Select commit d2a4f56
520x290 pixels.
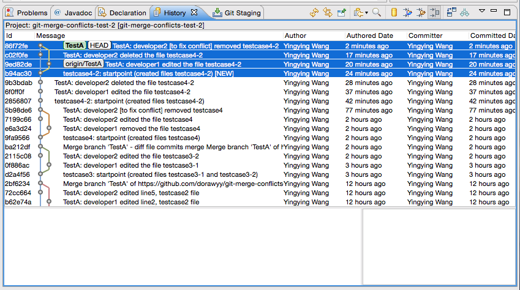pyautogui.click(x=260, y=174)
